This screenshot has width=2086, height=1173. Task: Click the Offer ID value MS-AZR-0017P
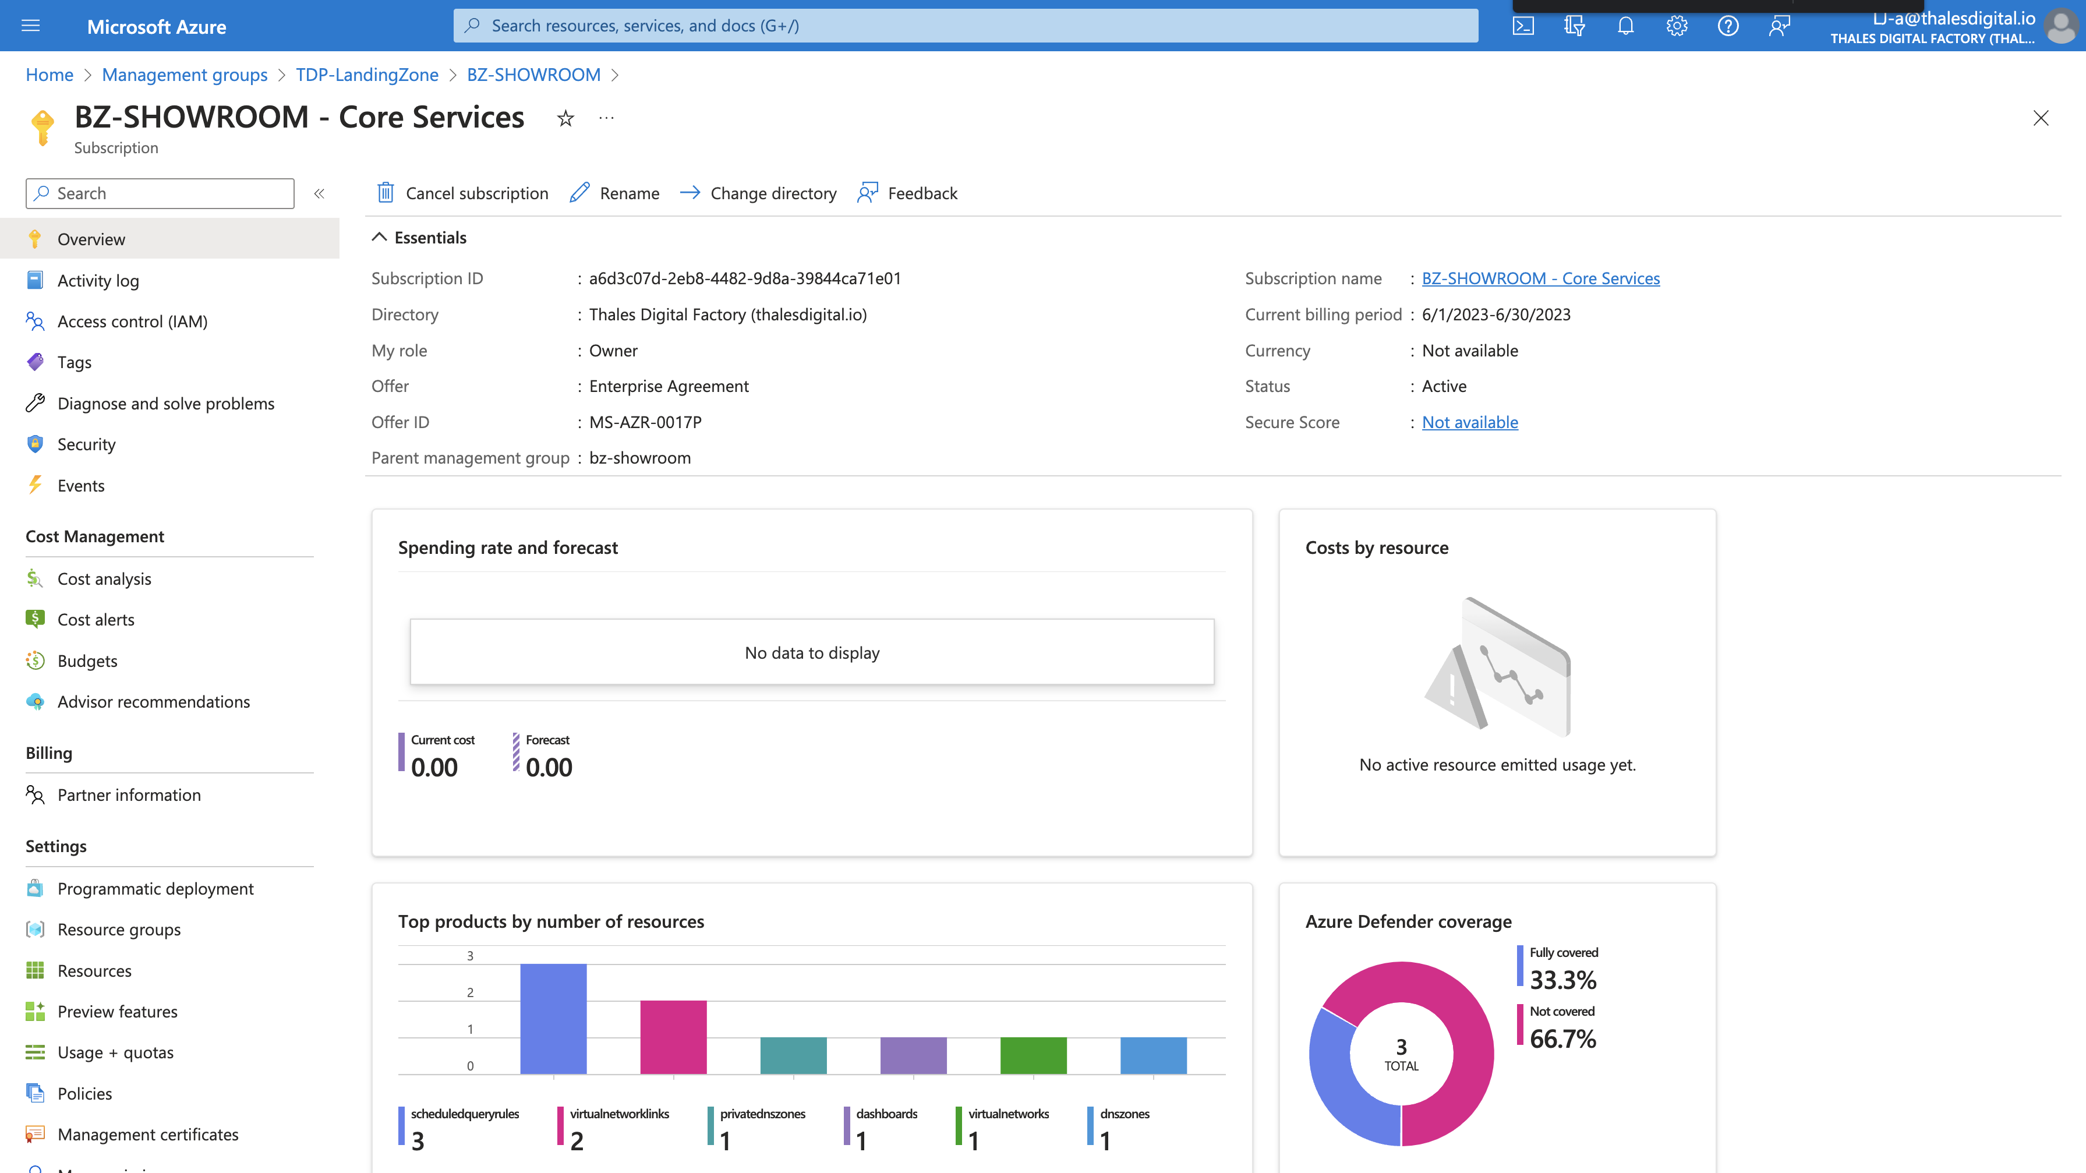pyautogui.click(x=645, y=422)
